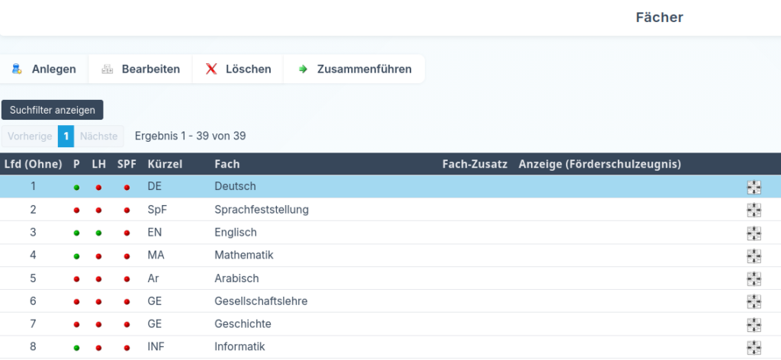This screenshot has height=360, width=781.
Task: Toggle the LH status dot for Englisch
Action: (98, 233)
